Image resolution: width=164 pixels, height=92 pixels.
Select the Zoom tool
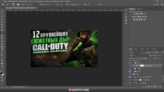(x=2, y=66)
